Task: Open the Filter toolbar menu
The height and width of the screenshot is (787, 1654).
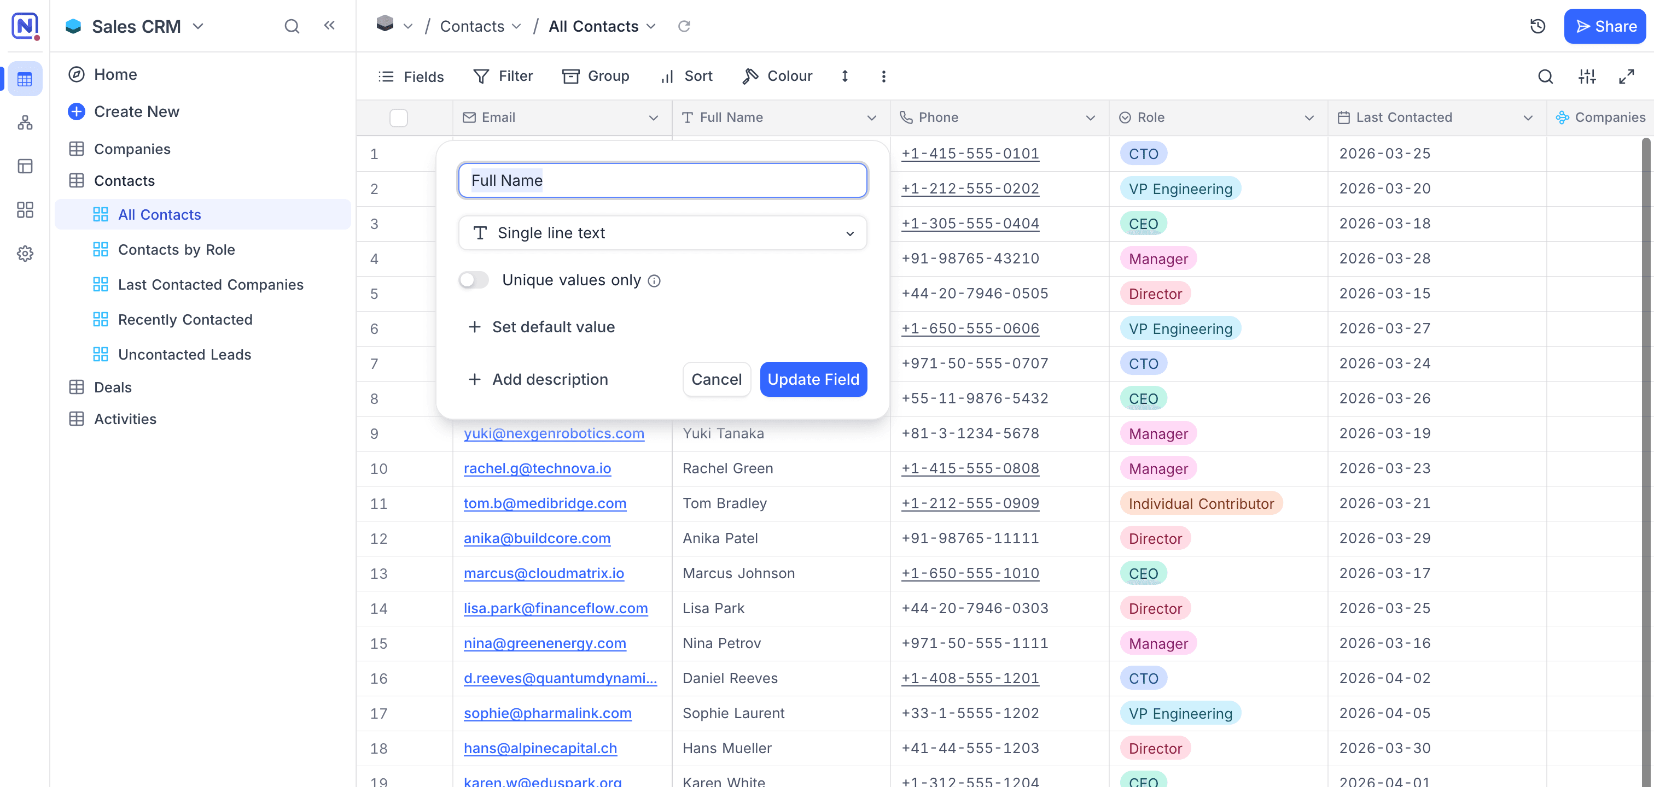Action: coord(503,77)
